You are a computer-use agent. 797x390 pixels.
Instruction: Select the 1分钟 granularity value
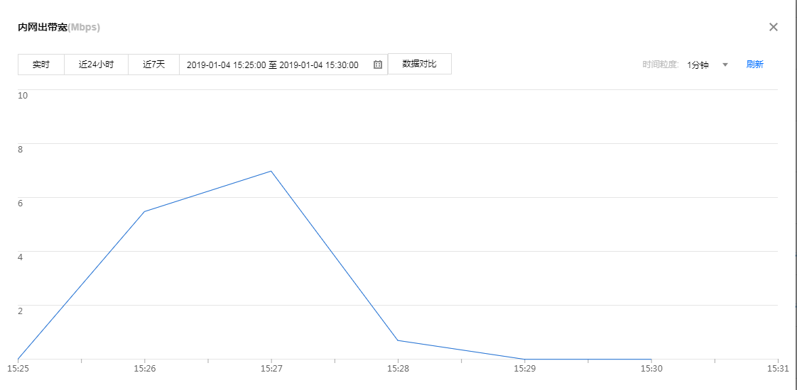(x=698, y=65)
